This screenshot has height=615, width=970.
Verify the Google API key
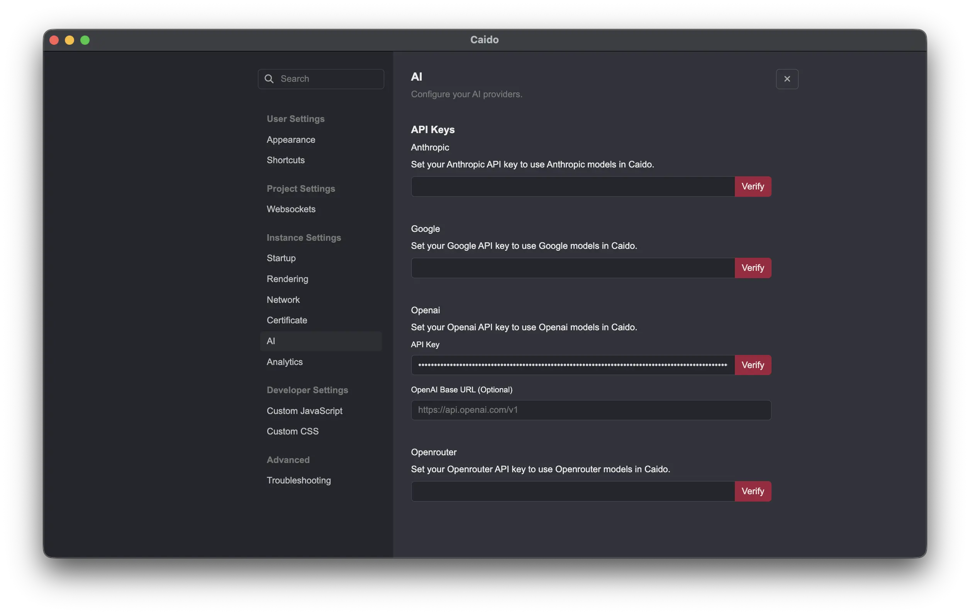point(752,268)
